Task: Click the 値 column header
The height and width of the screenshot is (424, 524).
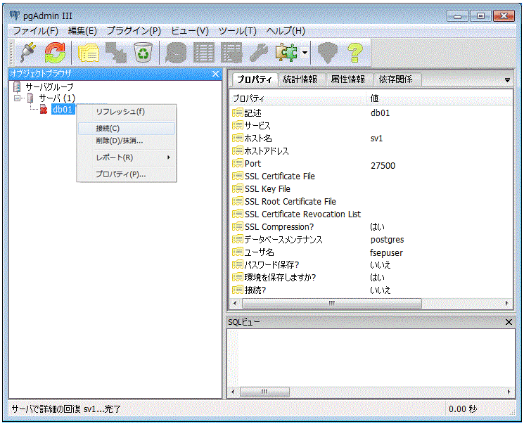Action: click(x=440, y=98)
